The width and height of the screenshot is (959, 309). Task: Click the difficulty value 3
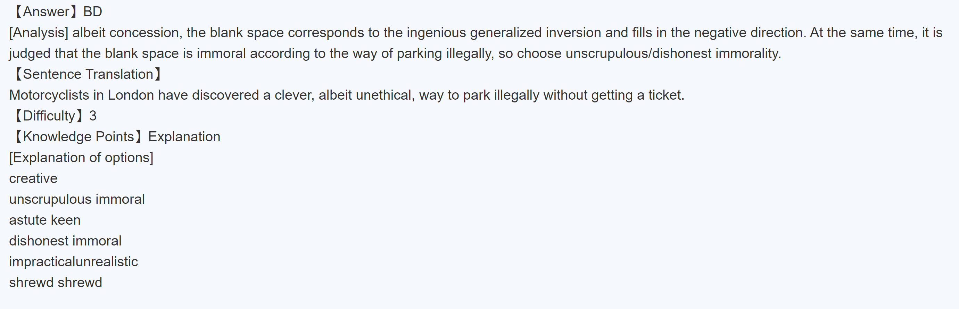tap(93, 116)
